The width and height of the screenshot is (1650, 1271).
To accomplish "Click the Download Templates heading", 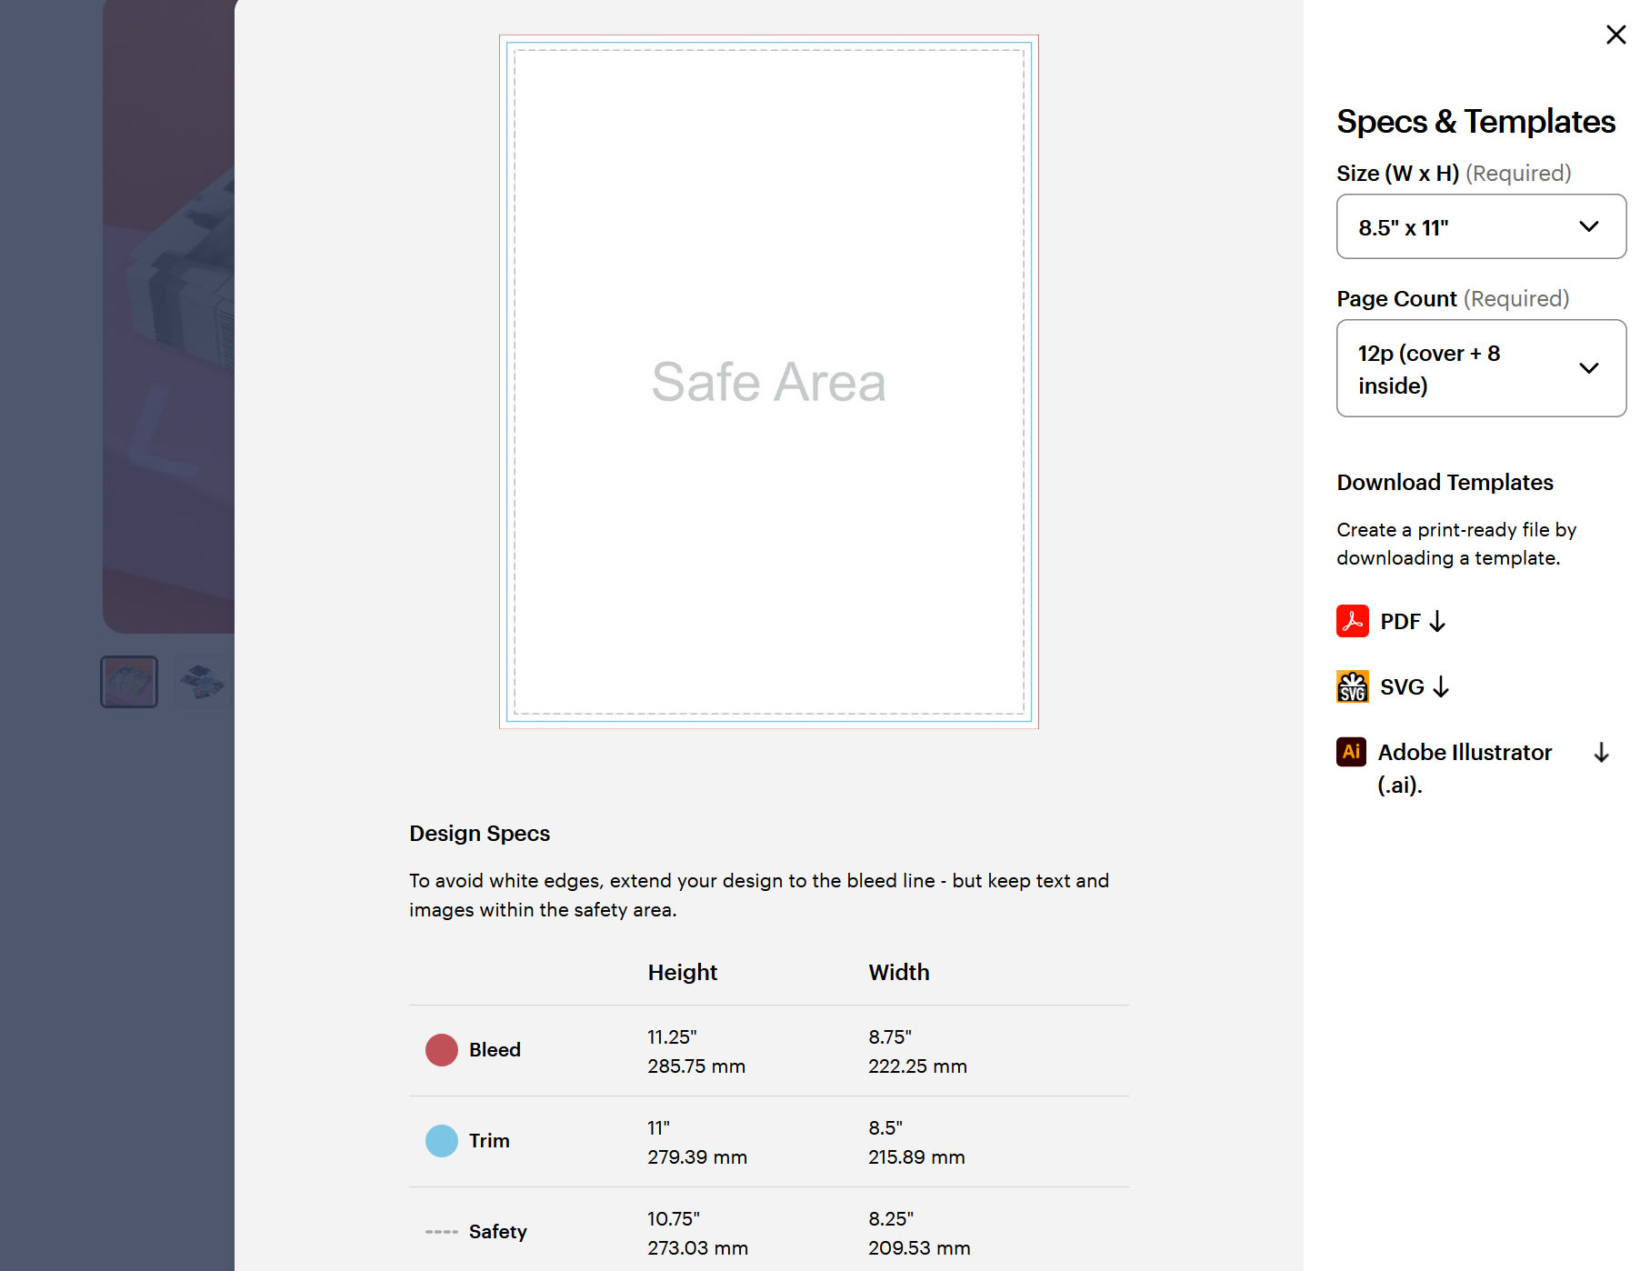I will point(1445,483).
